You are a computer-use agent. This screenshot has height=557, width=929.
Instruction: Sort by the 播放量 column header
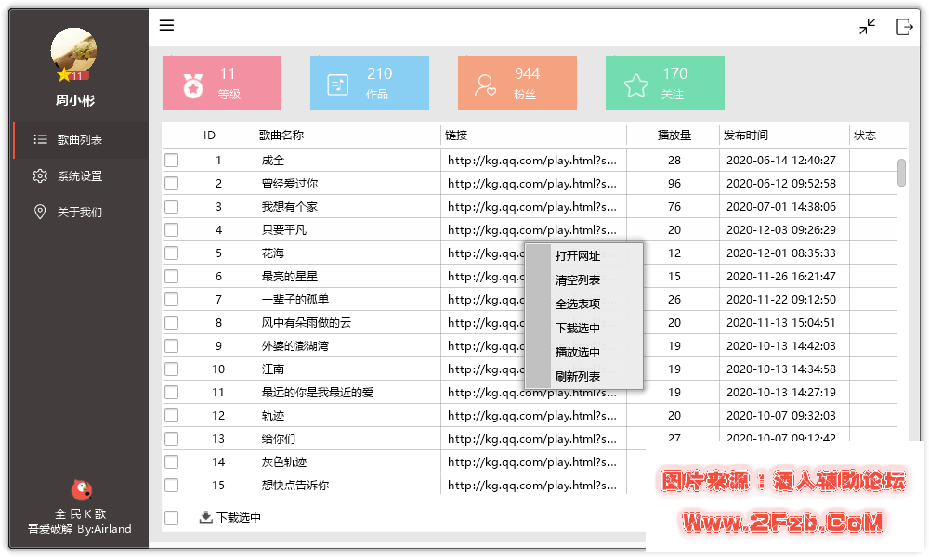[x=674, y=136]
